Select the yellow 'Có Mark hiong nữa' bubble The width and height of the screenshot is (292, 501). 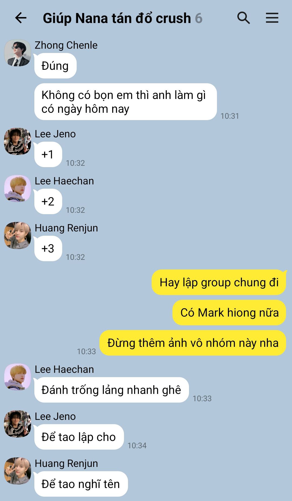tap(229, 313)
